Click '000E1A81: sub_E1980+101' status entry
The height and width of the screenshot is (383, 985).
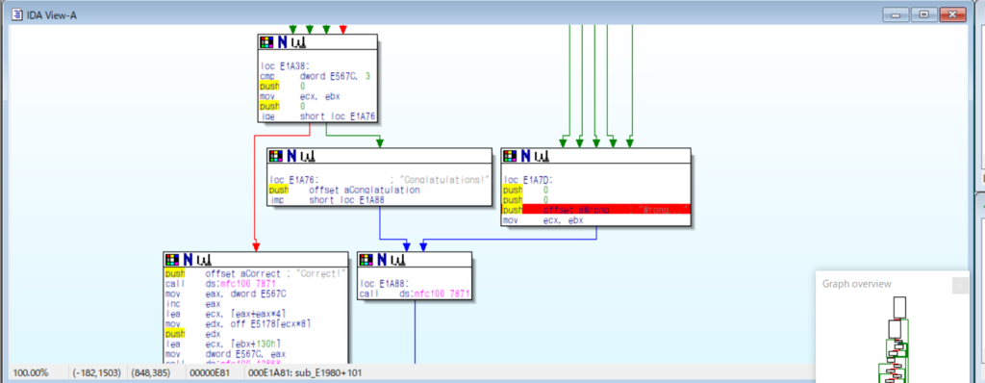[305, 373]
